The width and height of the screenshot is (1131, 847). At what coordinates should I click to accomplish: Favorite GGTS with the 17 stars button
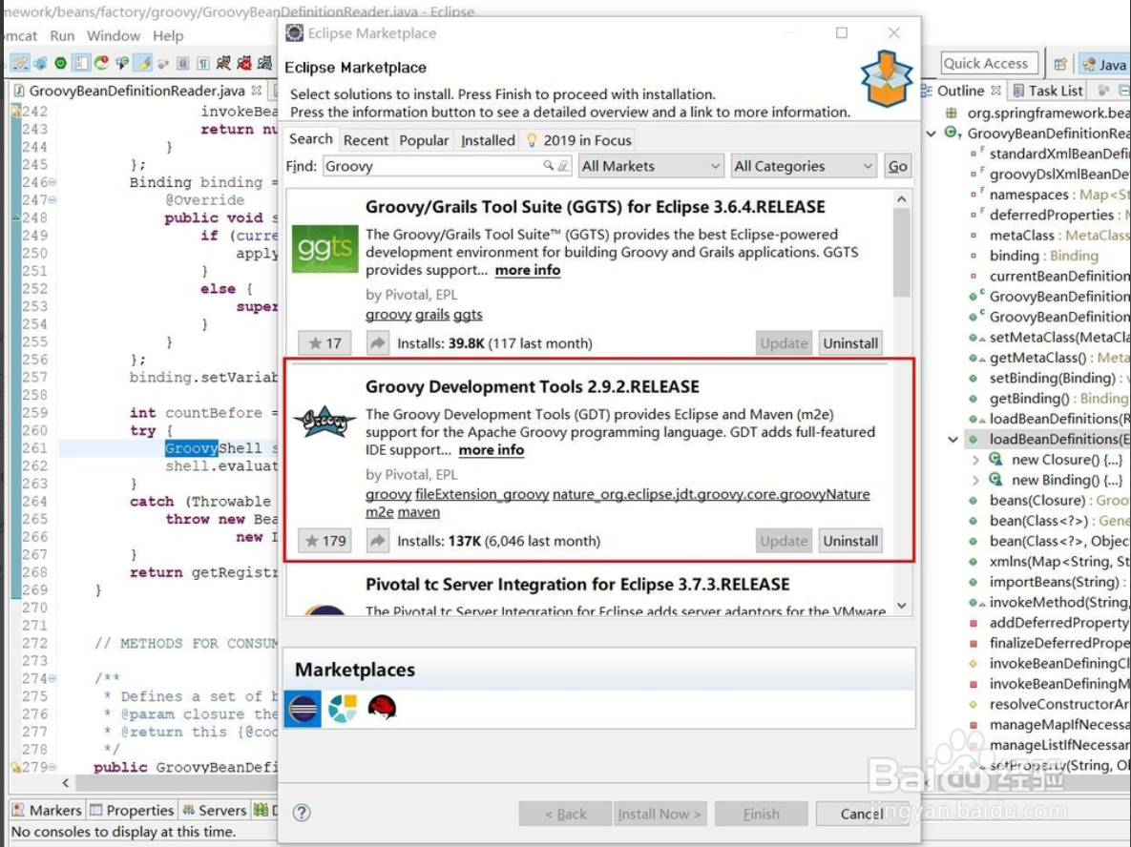click(x=325, y=343)
